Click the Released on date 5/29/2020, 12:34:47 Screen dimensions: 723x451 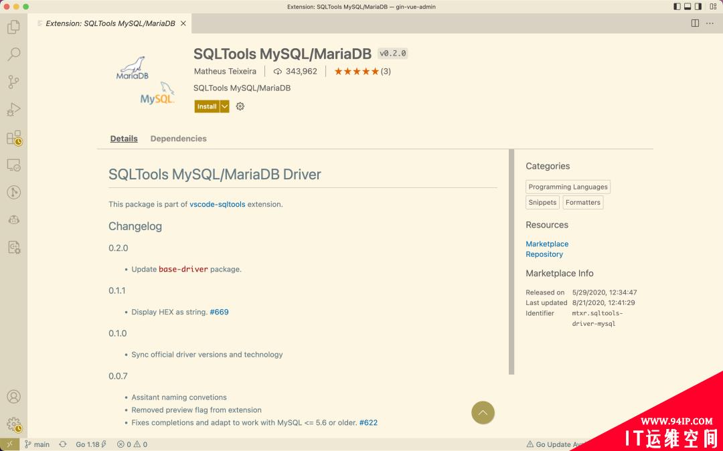coord(605,292)
